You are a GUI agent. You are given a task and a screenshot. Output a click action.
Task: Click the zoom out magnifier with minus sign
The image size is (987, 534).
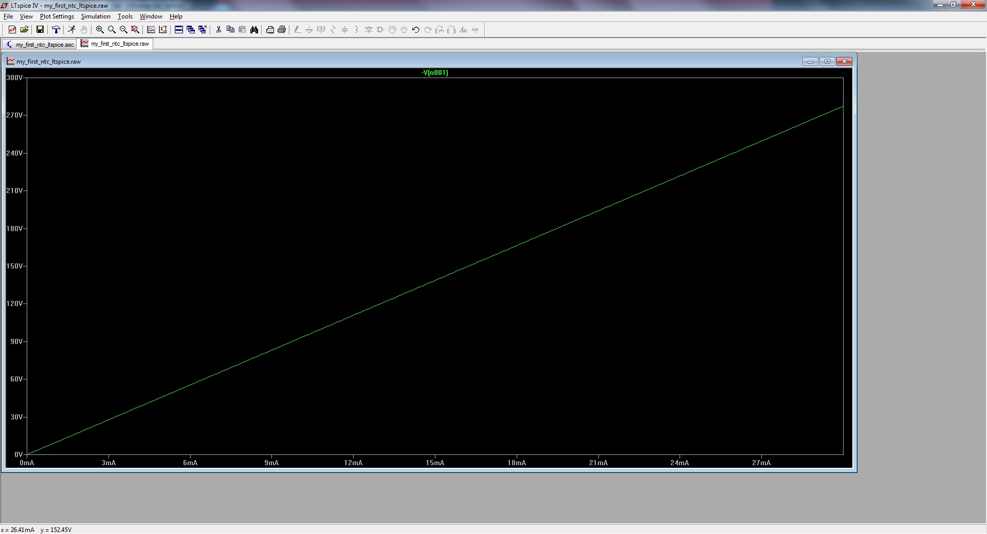tap(123, 30)
